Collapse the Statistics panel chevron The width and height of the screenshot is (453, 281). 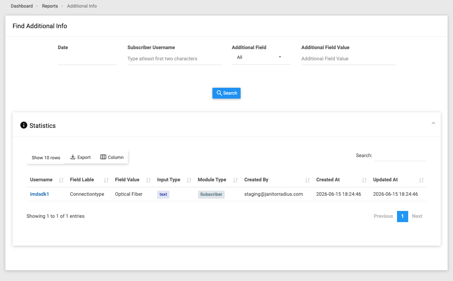(x=433, y=123)
